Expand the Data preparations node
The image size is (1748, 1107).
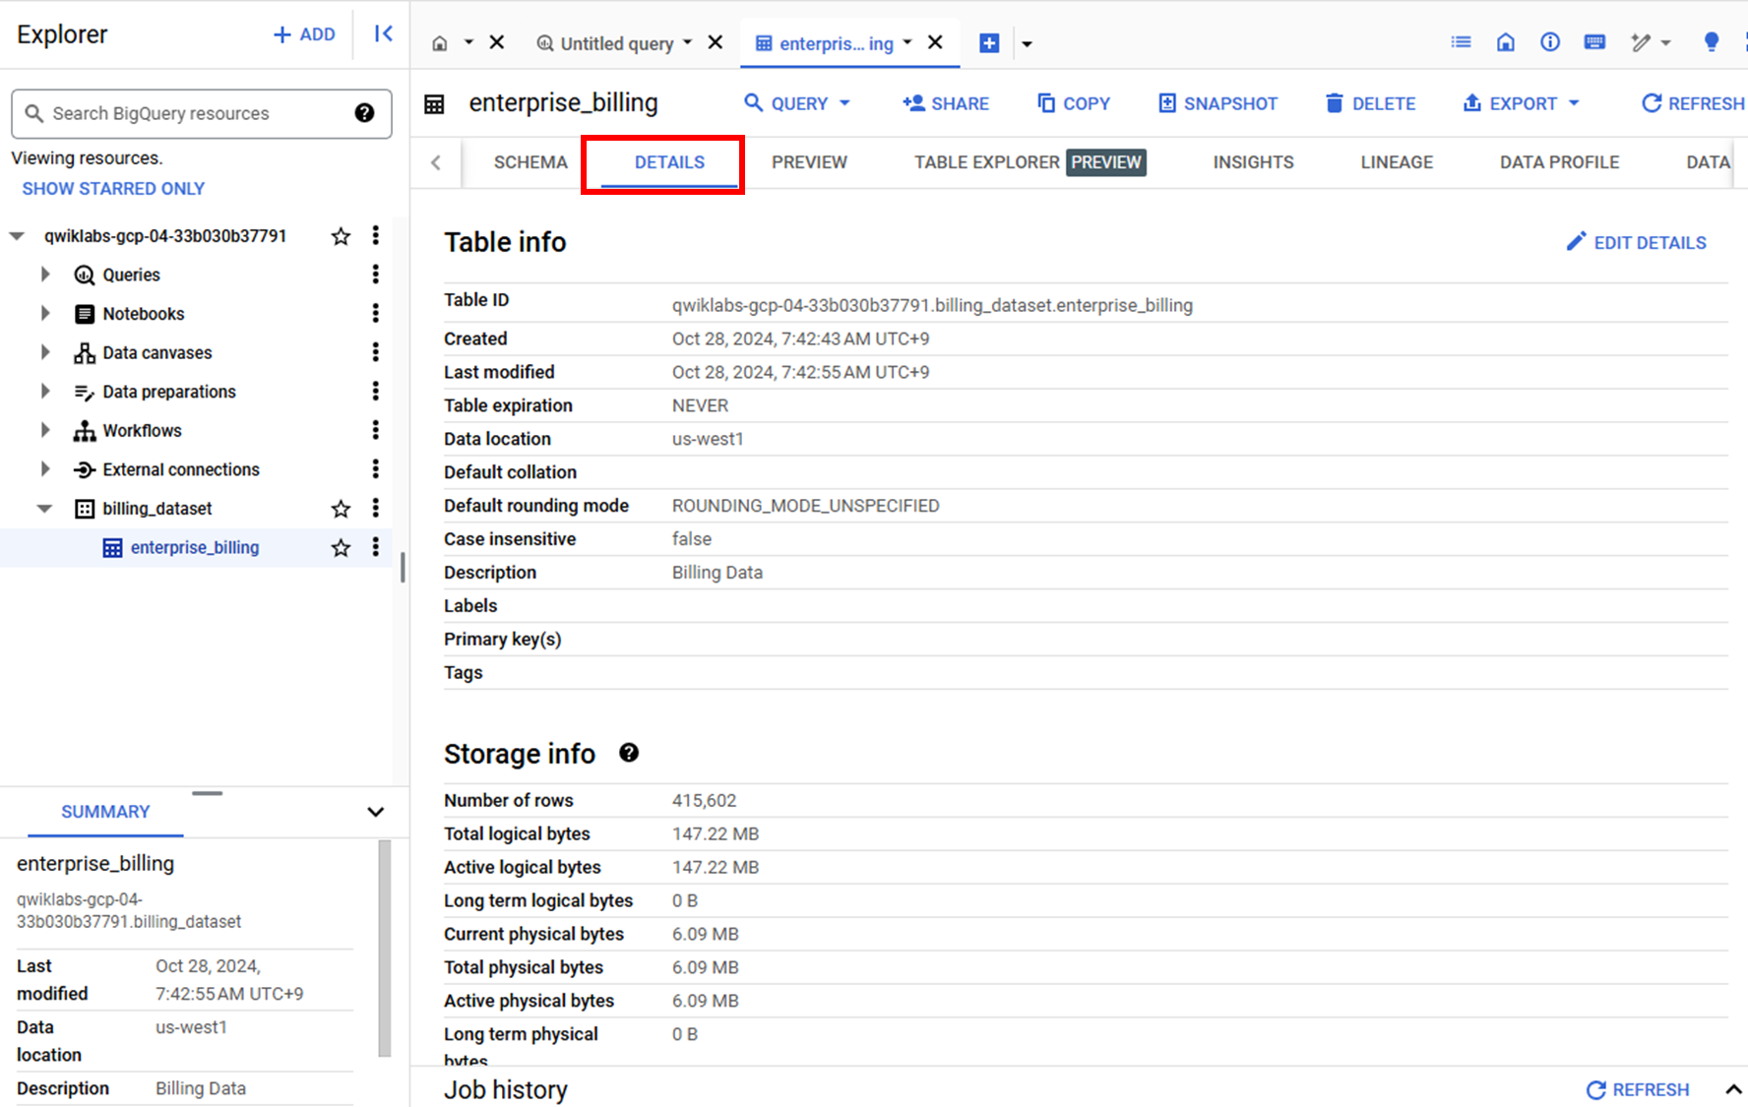coord(45,392)
